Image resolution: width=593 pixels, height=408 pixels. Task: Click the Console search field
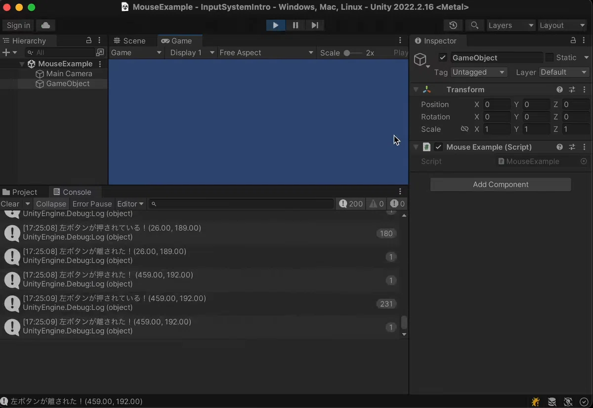point(241,204)
